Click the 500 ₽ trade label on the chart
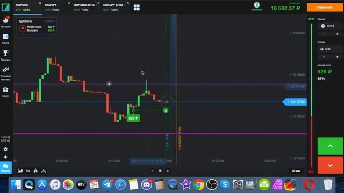Screen dimensions: 344x193 click(133, 118)
